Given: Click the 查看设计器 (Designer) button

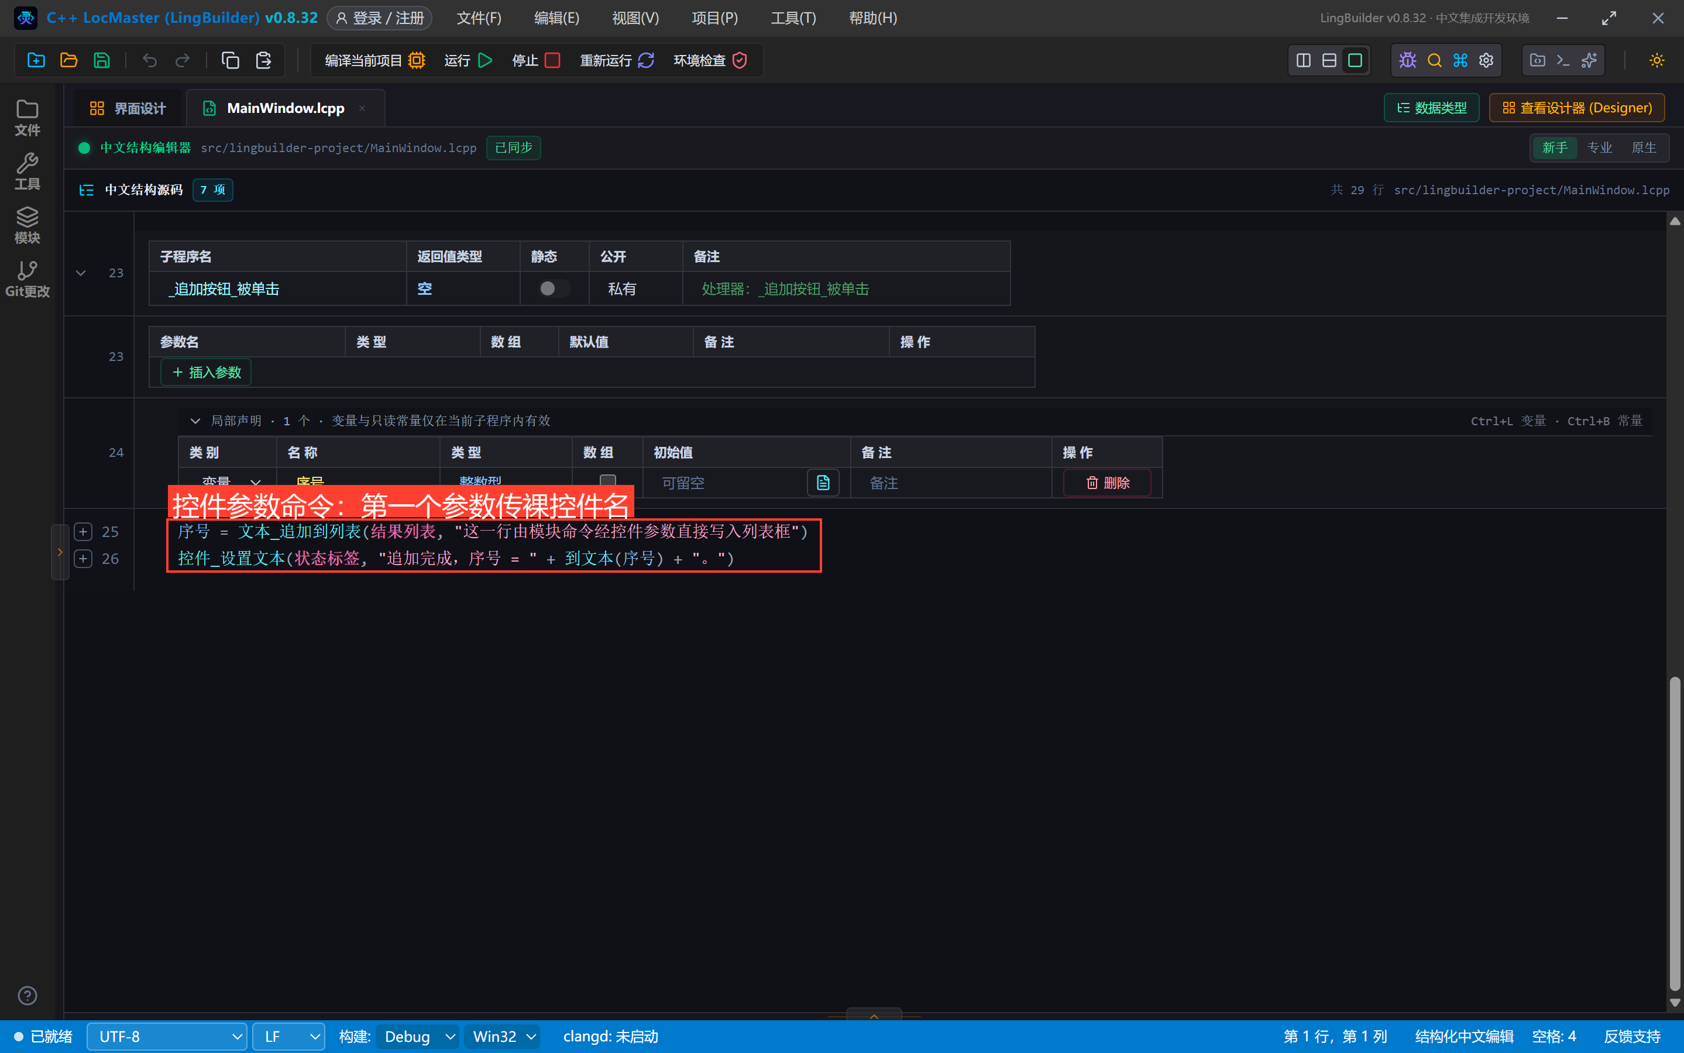Looking at the screenshot, I should 1577,108.
